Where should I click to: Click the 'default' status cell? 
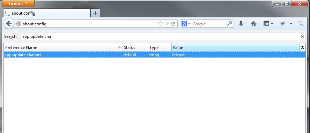click(x=130, y=55)
